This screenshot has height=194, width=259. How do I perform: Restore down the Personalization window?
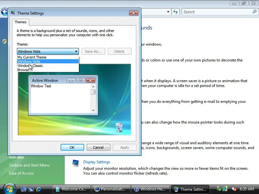(244, 3)
